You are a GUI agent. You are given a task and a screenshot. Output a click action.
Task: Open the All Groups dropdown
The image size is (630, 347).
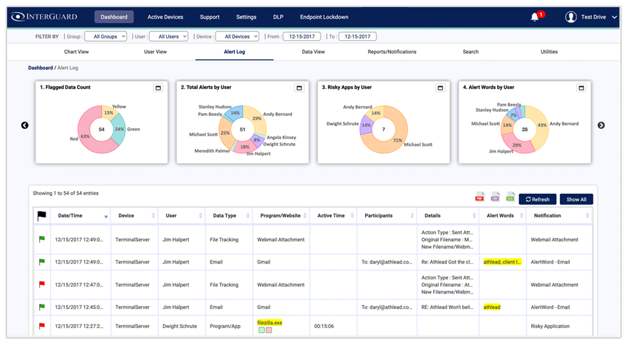coord(106,37)
